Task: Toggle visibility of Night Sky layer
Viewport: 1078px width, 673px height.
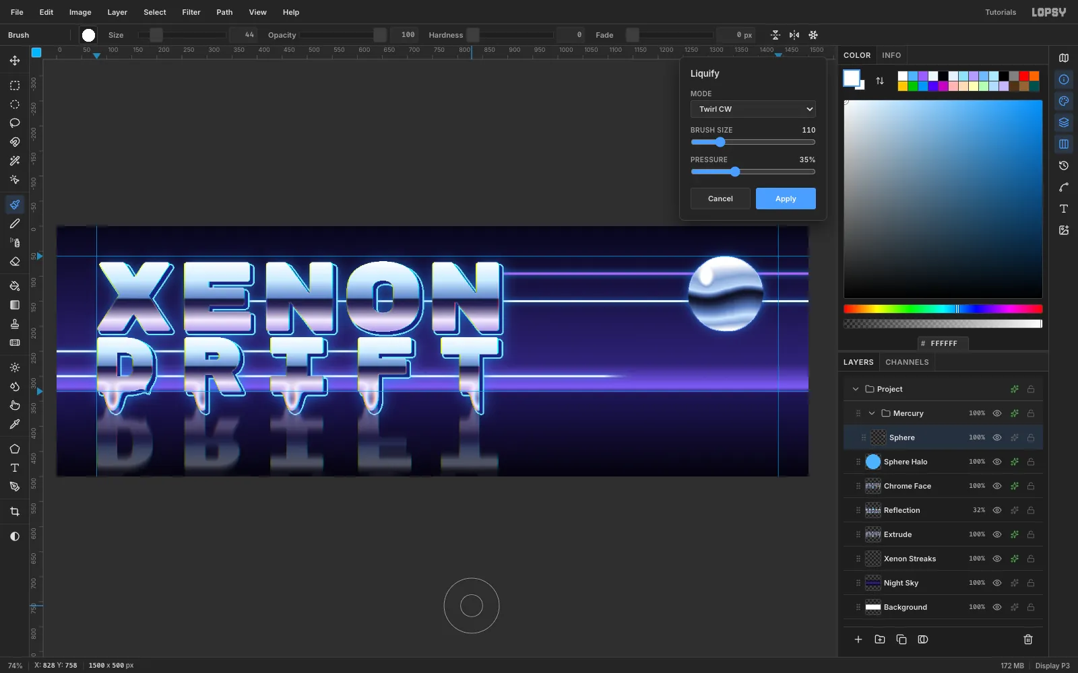Action: [x=997, y=583]
